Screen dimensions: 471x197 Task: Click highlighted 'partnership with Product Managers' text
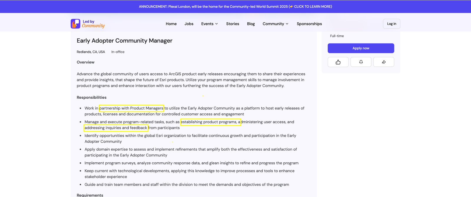tap(131, 108)
